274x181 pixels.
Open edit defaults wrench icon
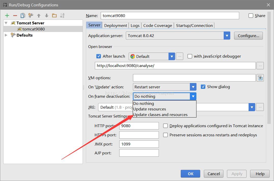31,15
